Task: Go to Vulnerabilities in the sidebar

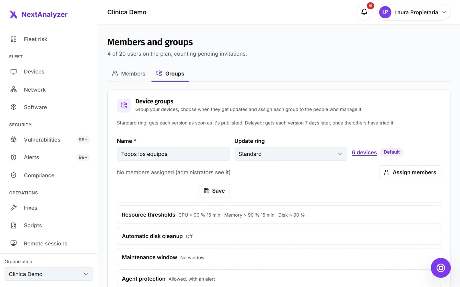Action: pyautogui.click(x=49, y=140)
